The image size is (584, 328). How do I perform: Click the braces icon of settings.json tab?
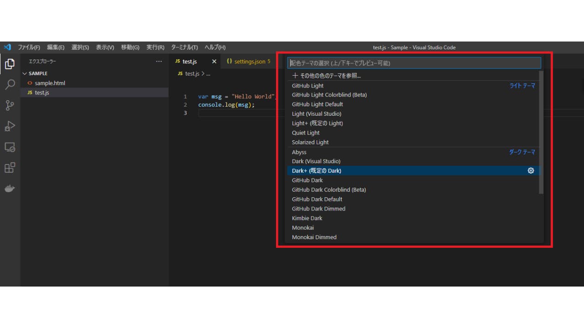tap(229, 61)
